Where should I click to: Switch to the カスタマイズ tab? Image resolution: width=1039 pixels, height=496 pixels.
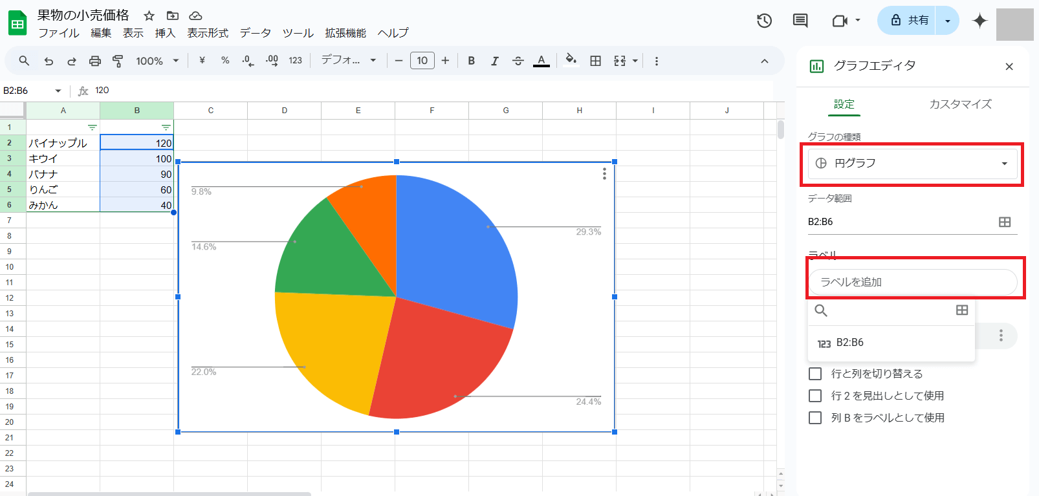pos(960,104)
